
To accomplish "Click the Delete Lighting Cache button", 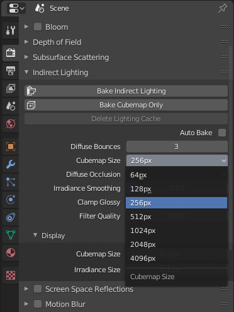I will tap(126, 119).
